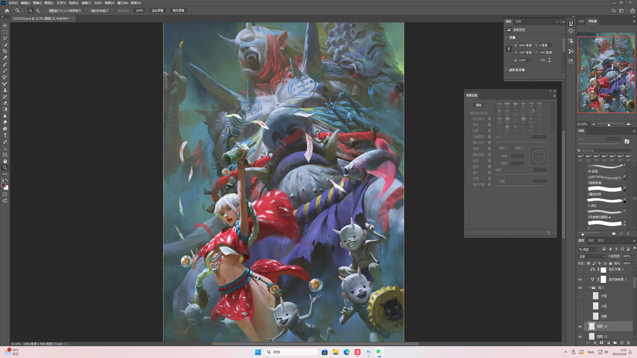The height and width of the screenshot is (358, 637).
Task: Click flip horizontal icon in Properties
Action: [542, 60]
